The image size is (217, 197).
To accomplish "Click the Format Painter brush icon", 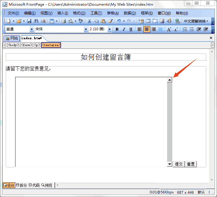I will [110, 21].
